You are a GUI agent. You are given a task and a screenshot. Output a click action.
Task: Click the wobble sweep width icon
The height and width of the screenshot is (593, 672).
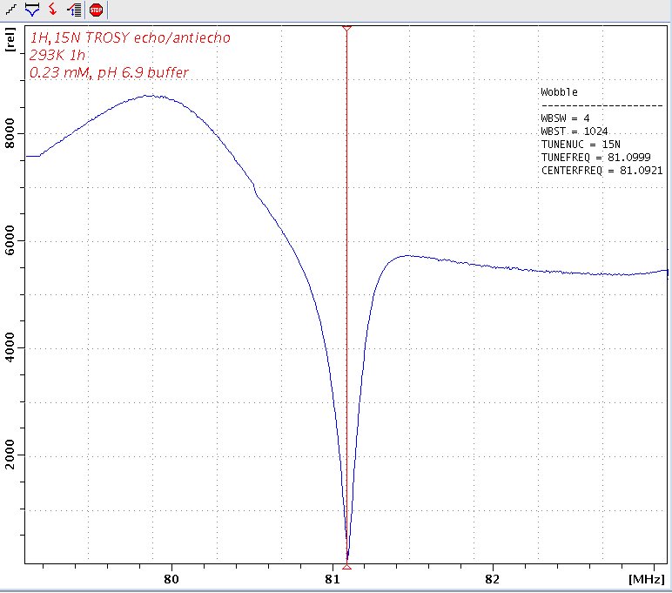click(x=31, y=10)
